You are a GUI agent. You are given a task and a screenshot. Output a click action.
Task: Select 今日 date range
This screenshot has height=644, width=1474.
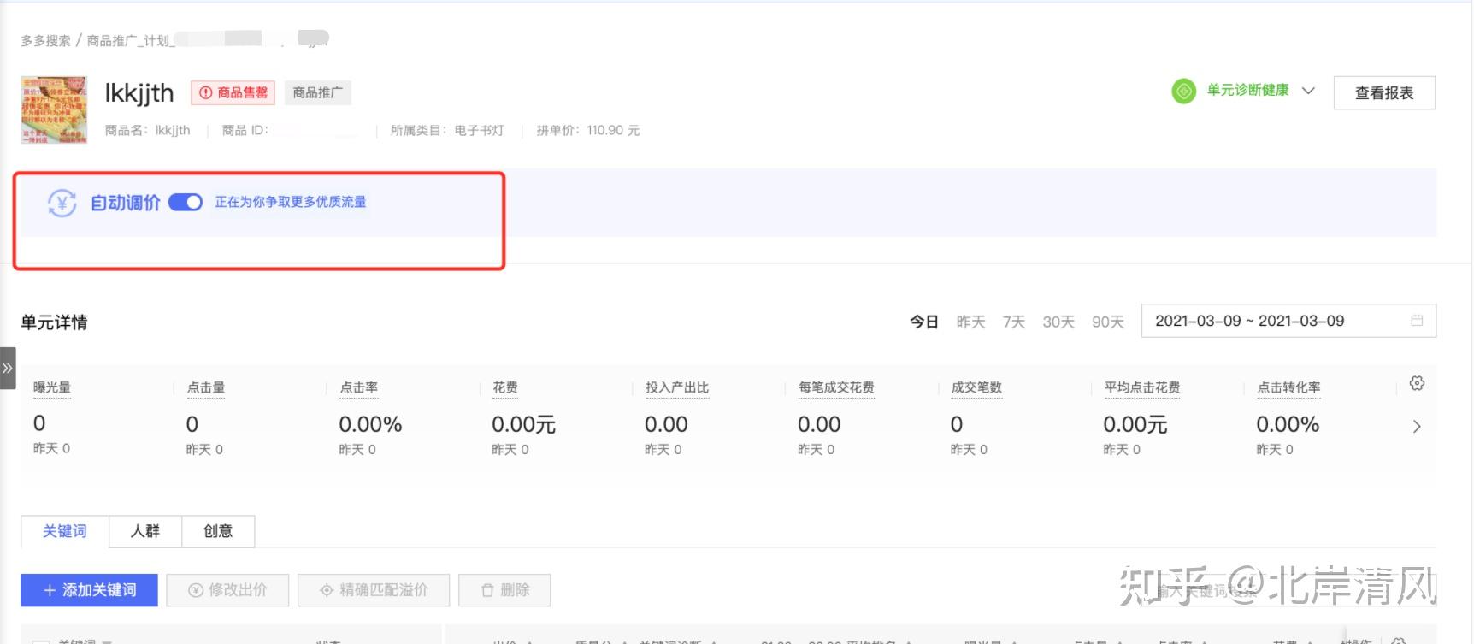[924, 322]
